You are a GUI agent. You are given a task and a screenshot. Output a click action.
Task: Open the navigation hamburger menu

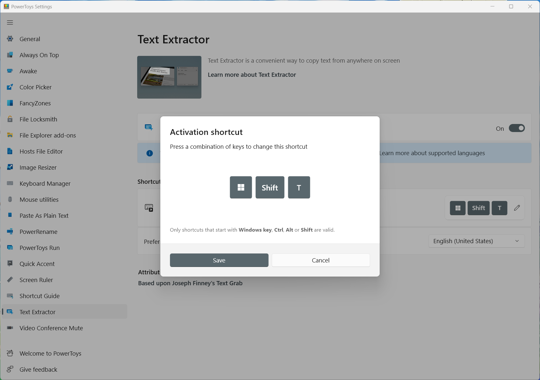(10, 22)
